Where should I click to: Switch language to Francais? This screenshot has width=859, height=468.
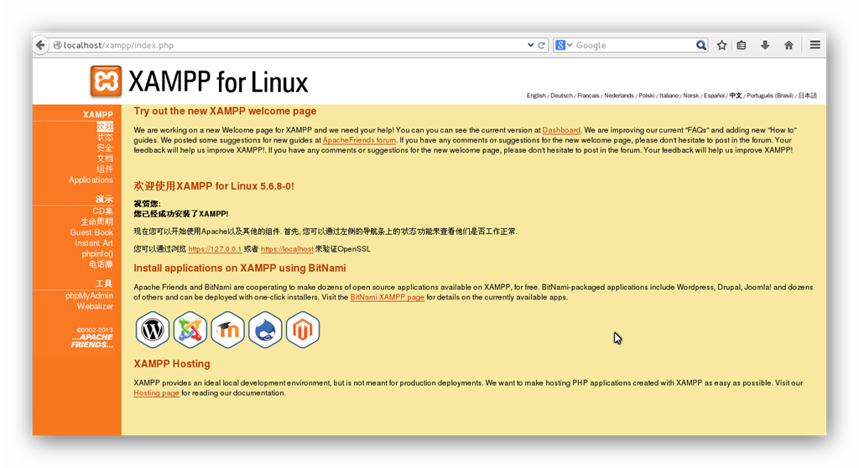[x=588, y=96]
